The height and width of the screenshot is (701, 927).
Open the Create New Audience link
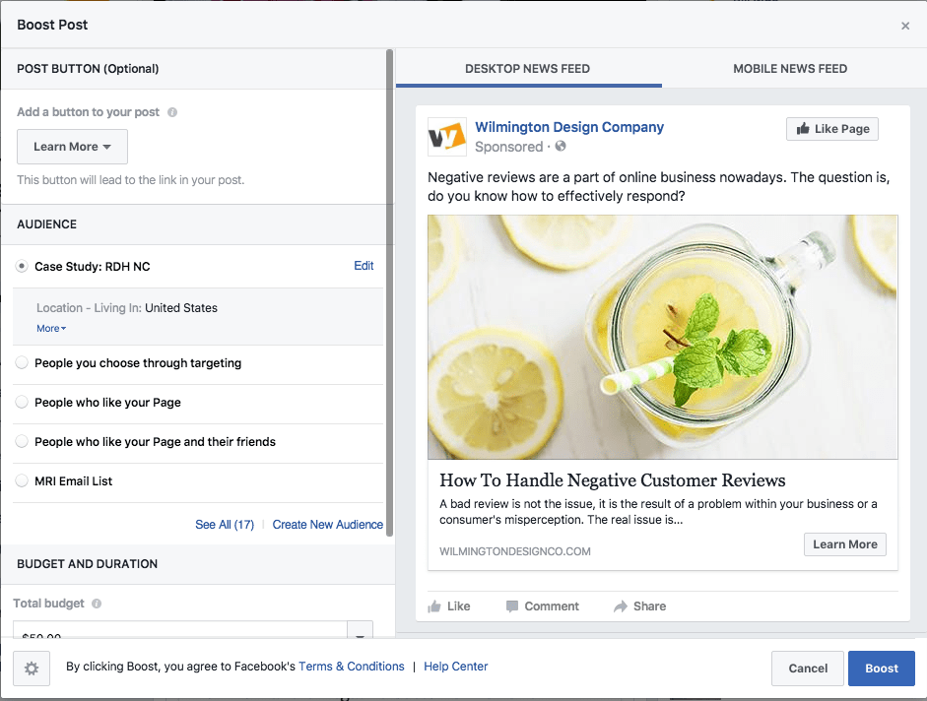point(327,525)
